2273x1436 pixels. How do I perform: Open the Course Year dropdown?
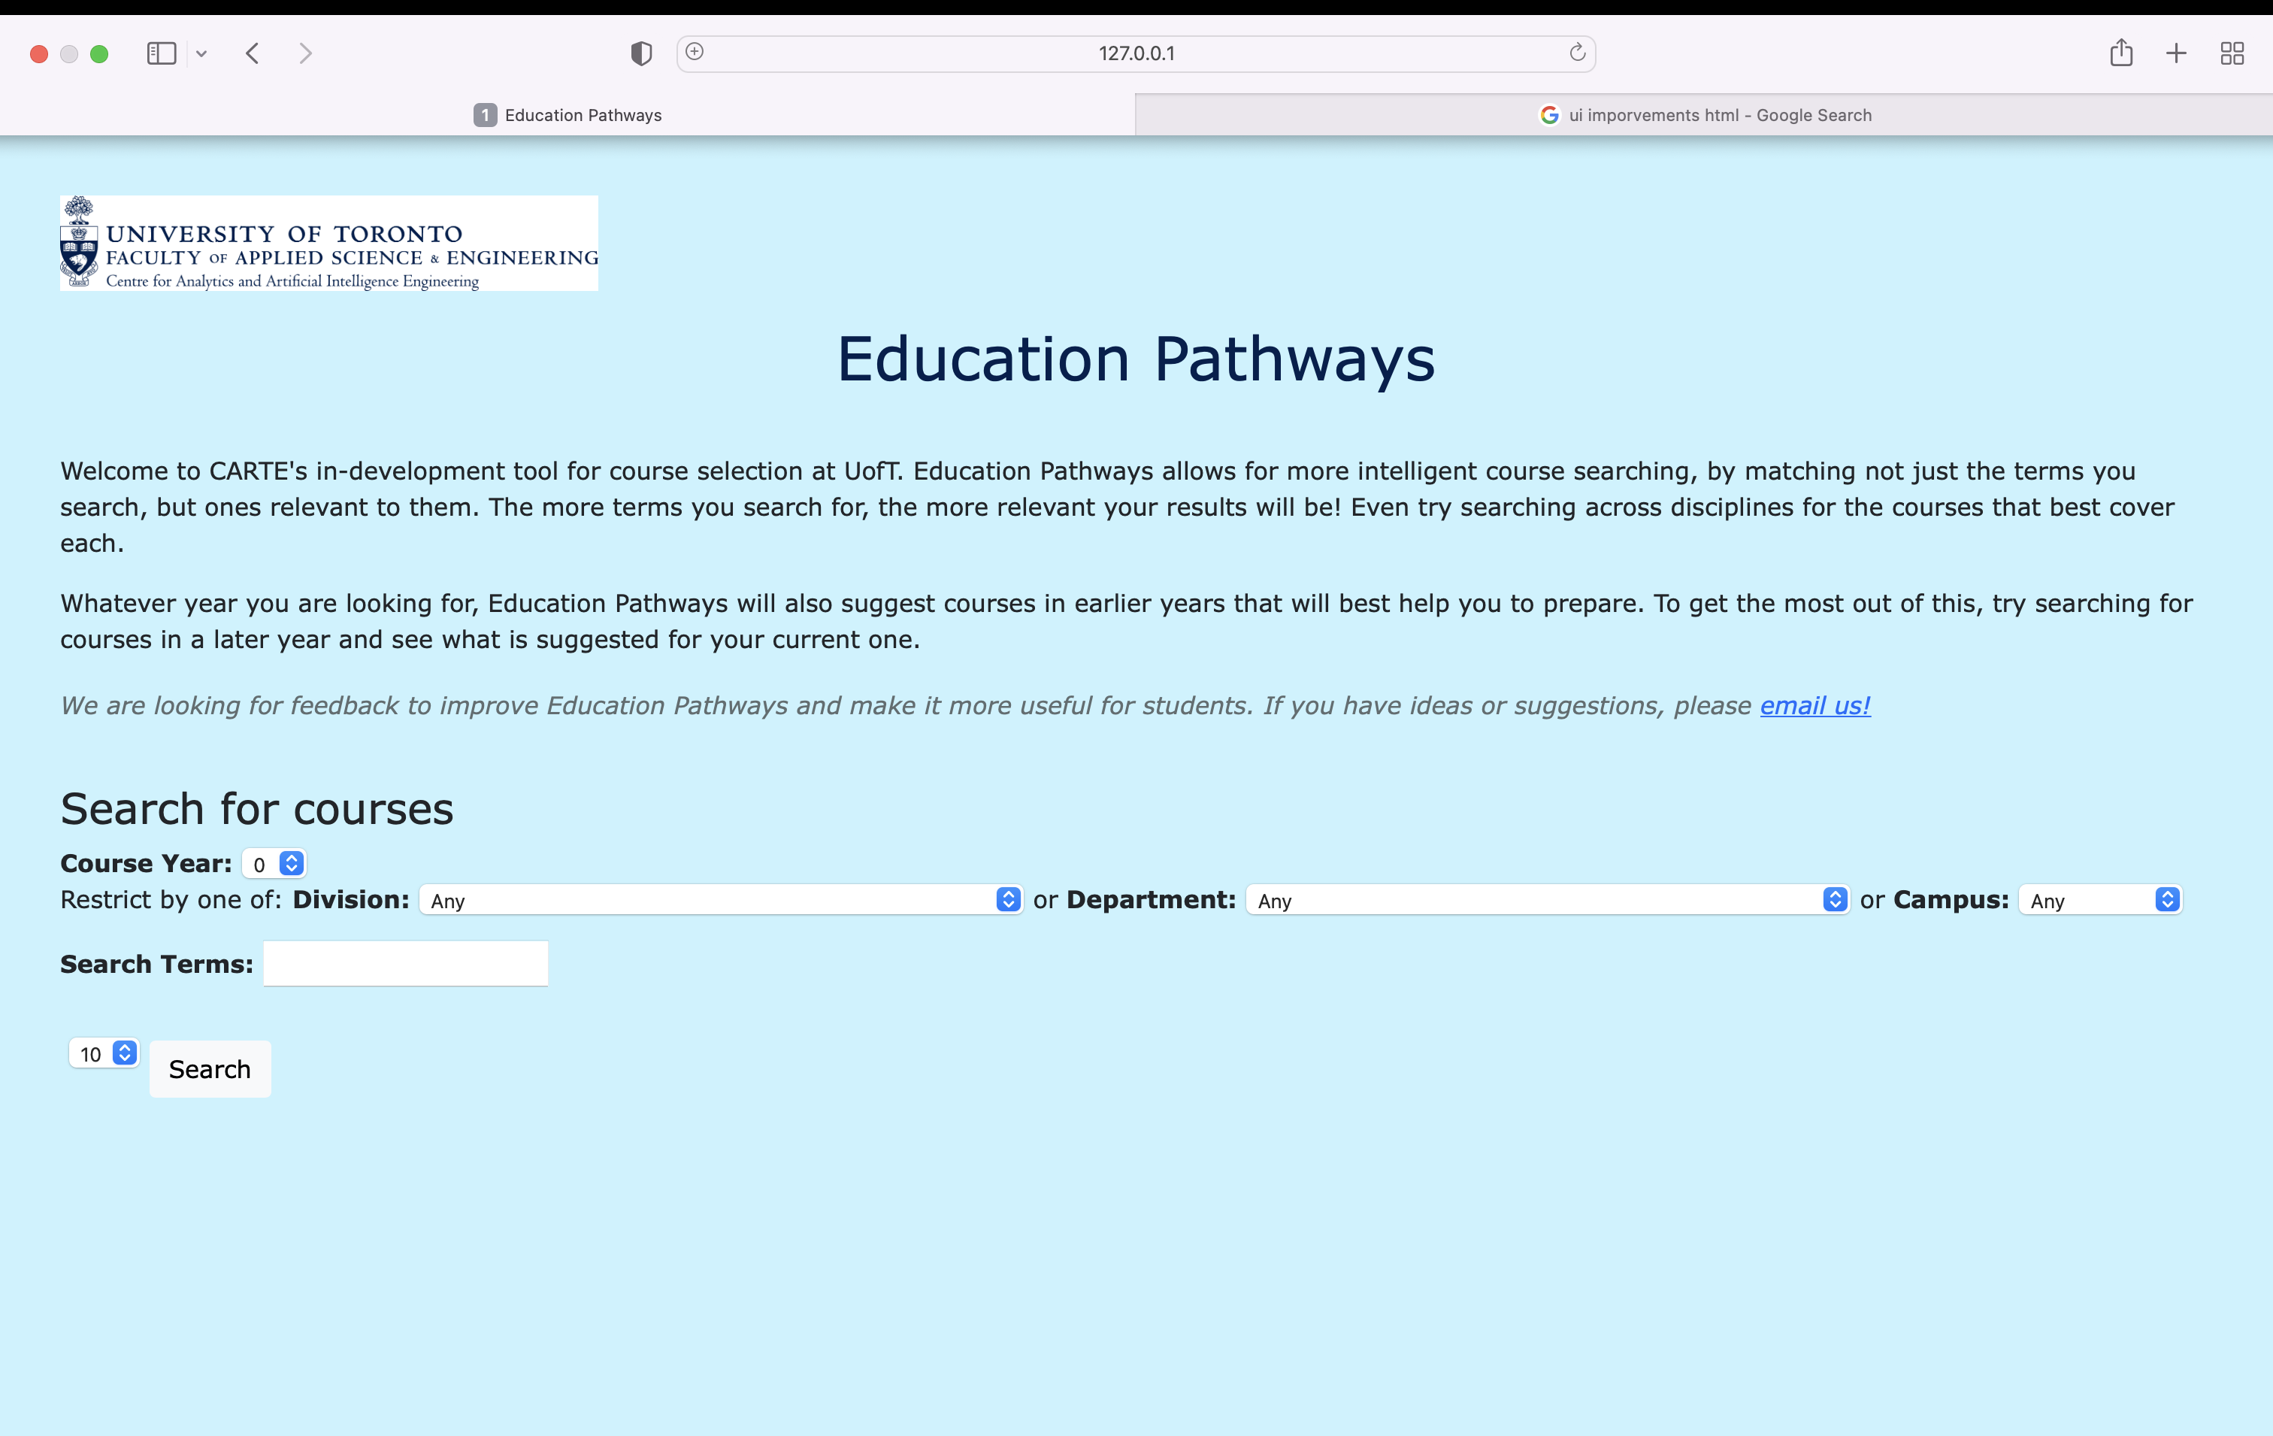tap(274, 864)
